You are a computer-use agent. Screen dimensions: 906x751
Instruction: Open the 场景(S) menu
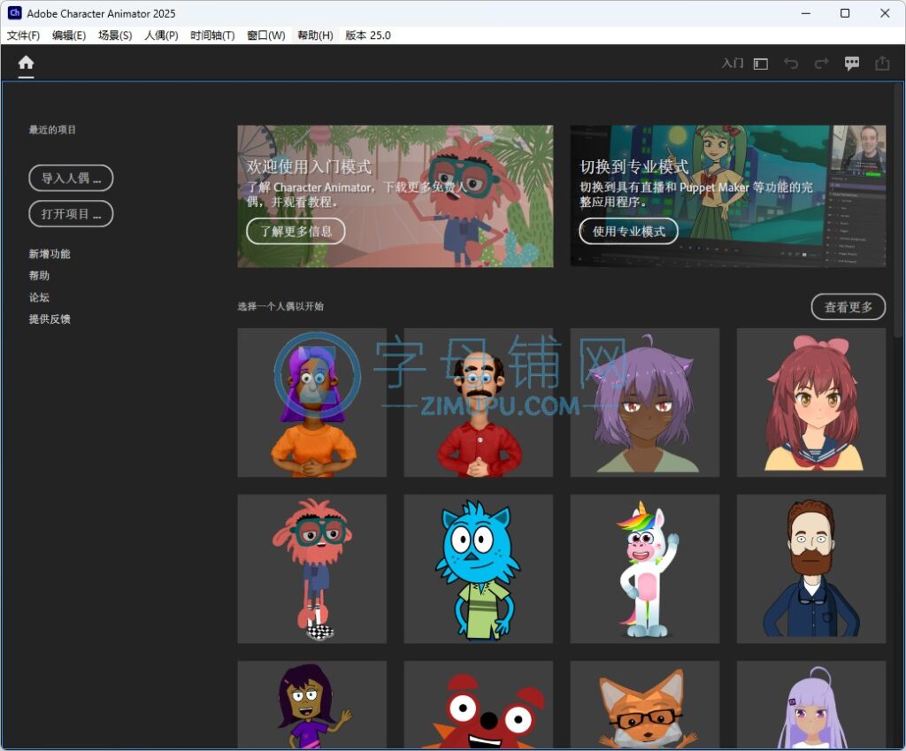tap(115, 35)
